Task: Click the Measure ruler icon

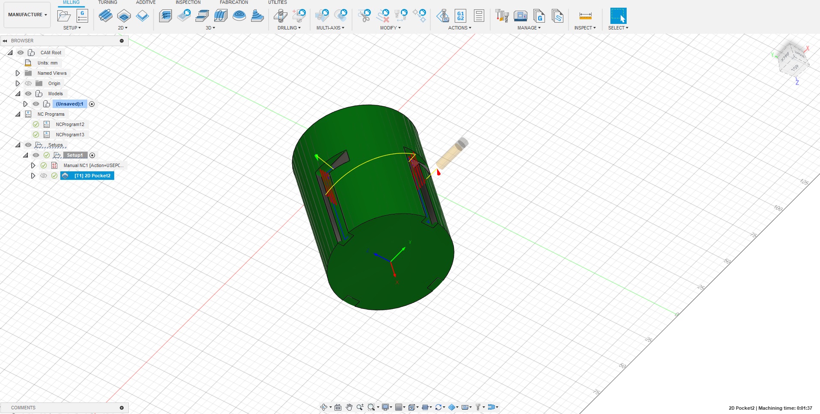Action: coord(585,16)
